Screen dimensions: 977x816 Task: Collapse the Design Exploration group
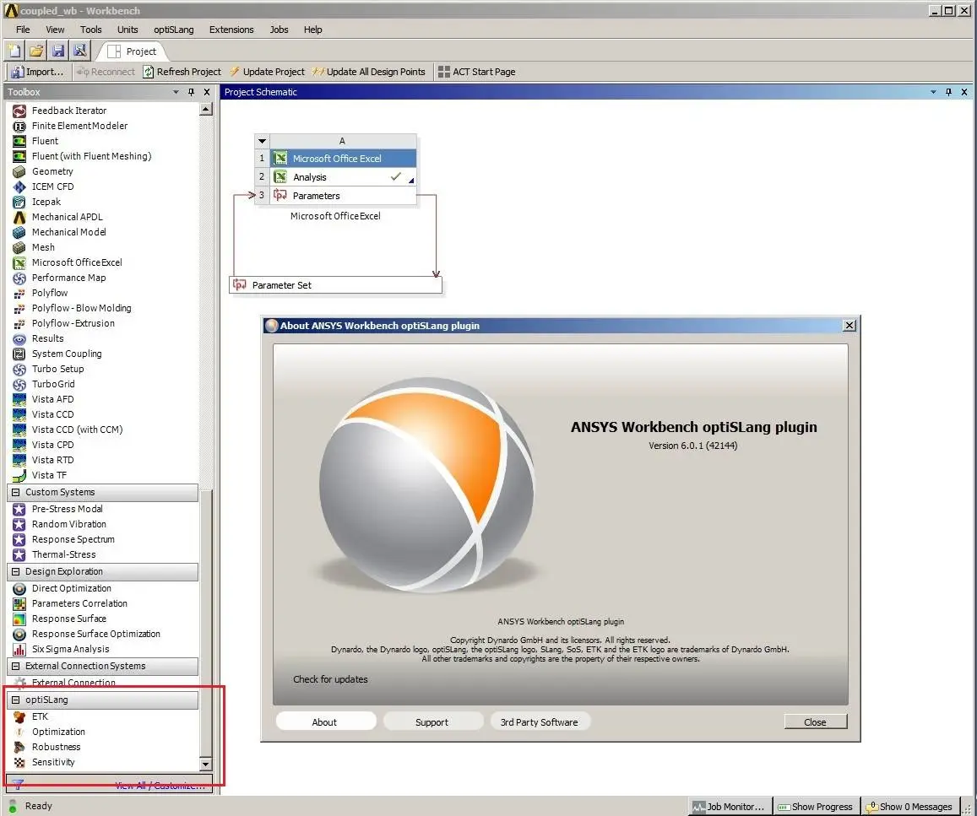15,571
